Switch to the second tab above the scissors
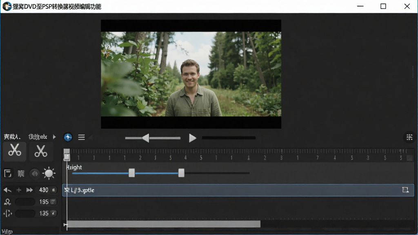The height and width of the screenshot is (235, 418). [38, 137]
